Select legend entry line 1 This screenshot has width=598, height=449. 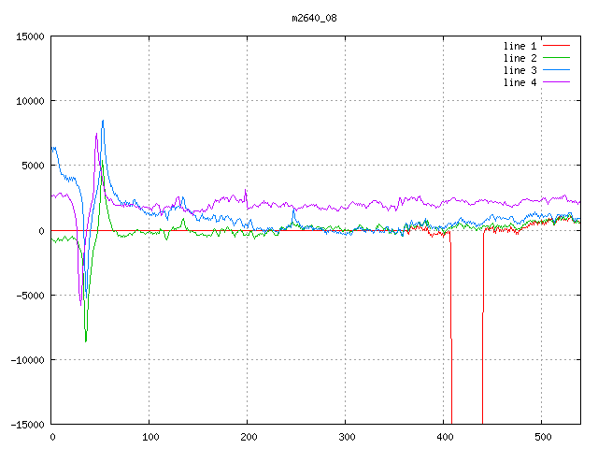tap(520, 46)
